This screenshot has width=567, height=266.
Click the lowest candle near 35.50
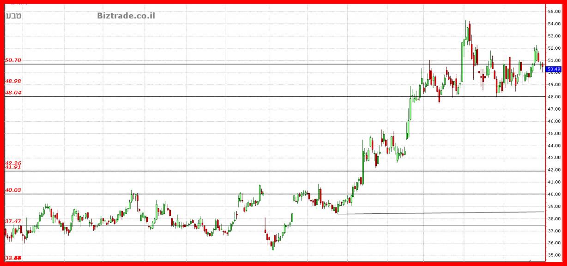(x=273, y=245)
